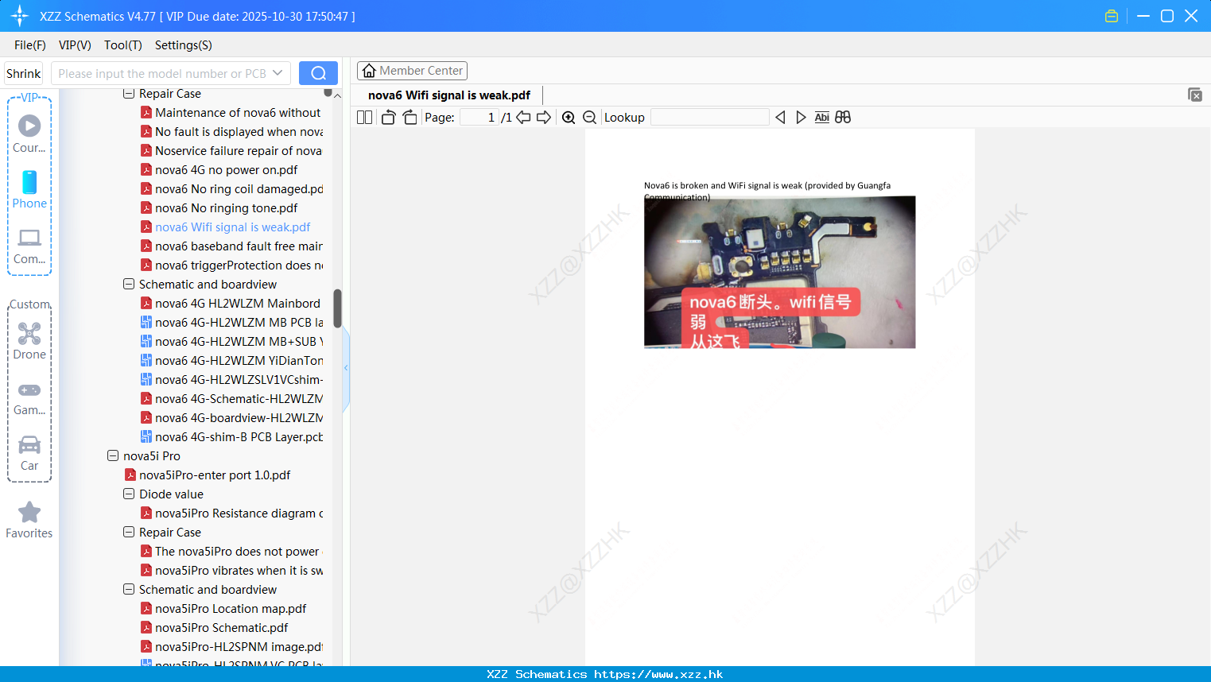Click the page number field

[479, 118]
